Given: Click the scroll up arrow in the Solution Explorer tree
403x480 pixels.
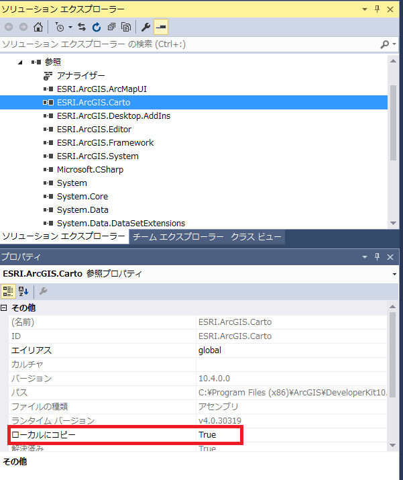Looking at the screenshot, I should 393,61.
